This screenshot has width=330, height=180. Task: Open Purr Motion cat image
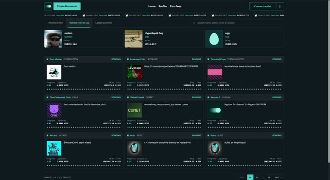(54, 72)
